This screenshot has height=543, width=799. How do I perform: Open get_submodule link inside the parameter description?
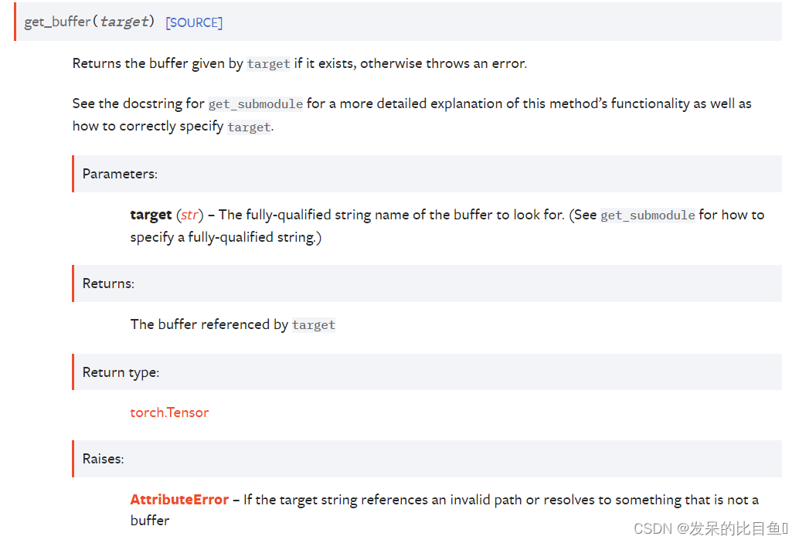(648, 216)
